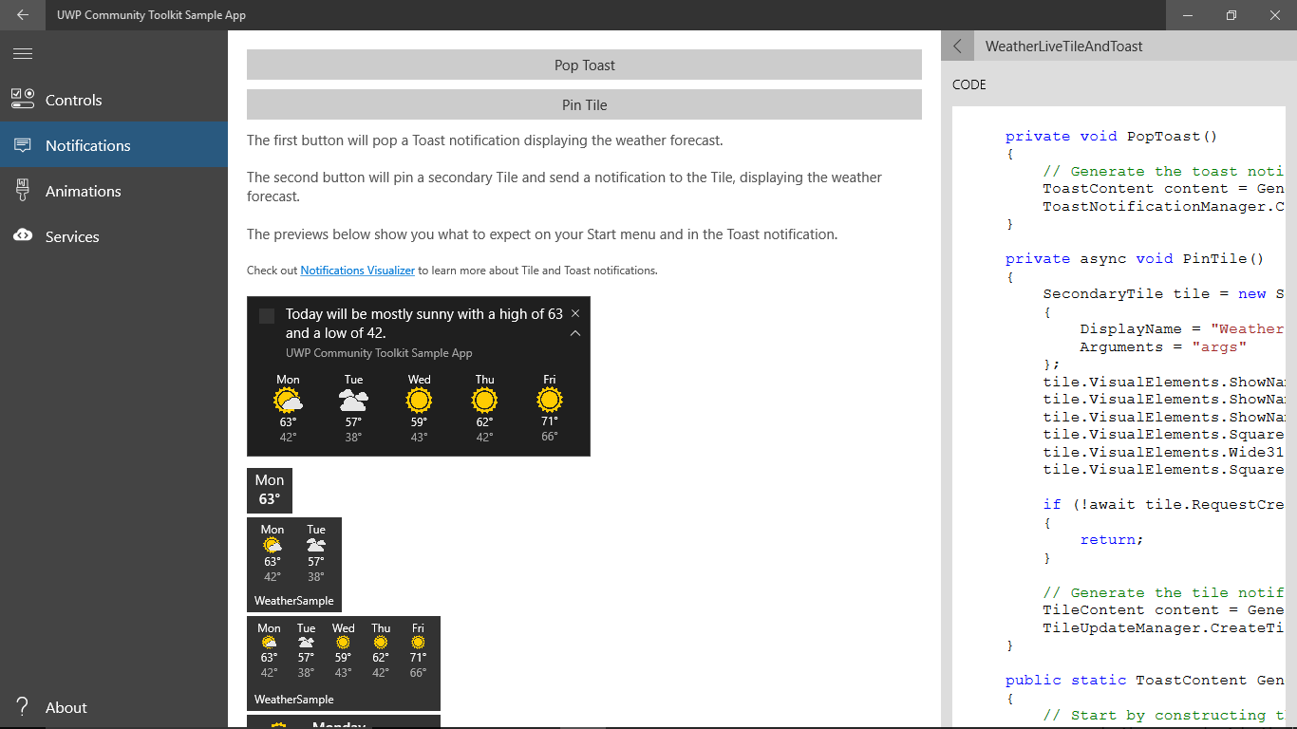Open the hamburger navigation menu
The width and height of the screenshot is (1297, 729).
(22, 53)
